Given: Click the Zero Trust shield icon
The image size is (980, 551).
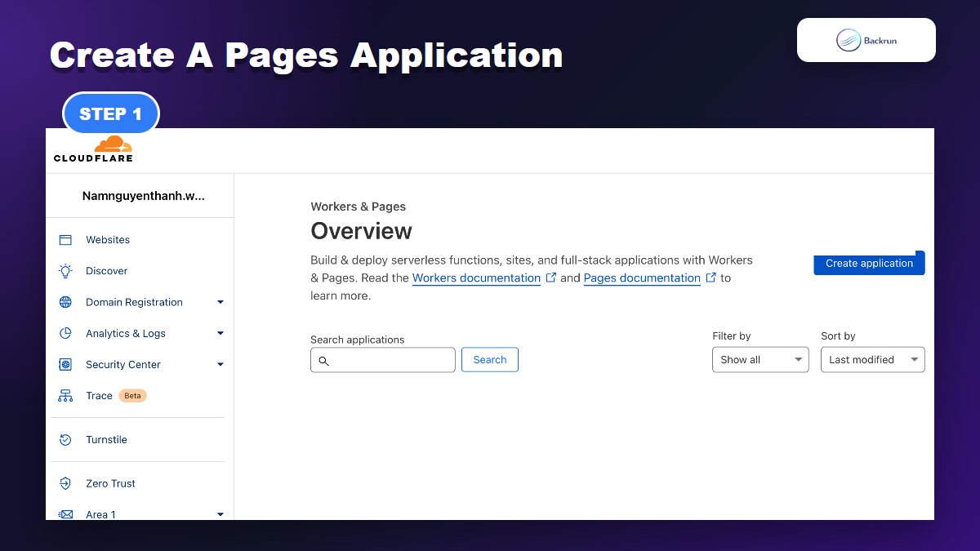Looking at the screenshot, I should pos(65,483).
